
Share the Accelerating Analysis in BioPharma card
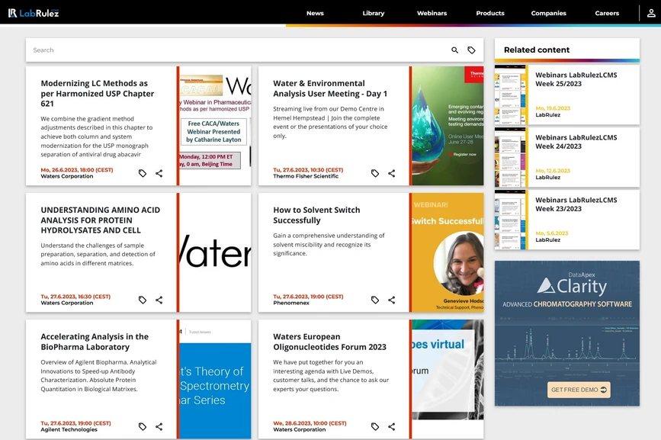(159, 426)
